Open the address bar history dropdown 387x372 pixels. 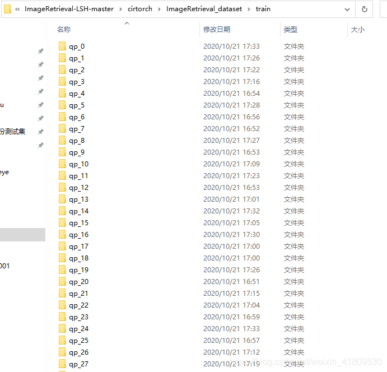(347, 9)
